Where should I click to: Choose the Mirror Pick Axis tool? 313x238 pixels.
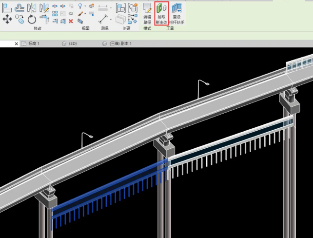[x=32, y=7]
